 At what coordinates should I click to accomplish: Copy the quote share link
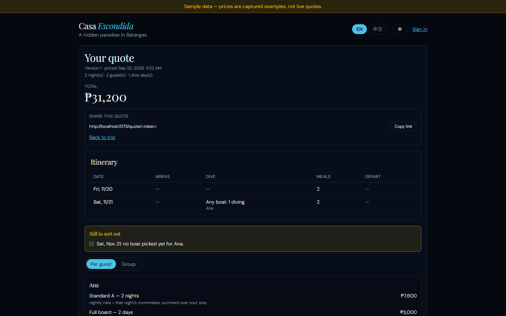[x=403, y=126]
